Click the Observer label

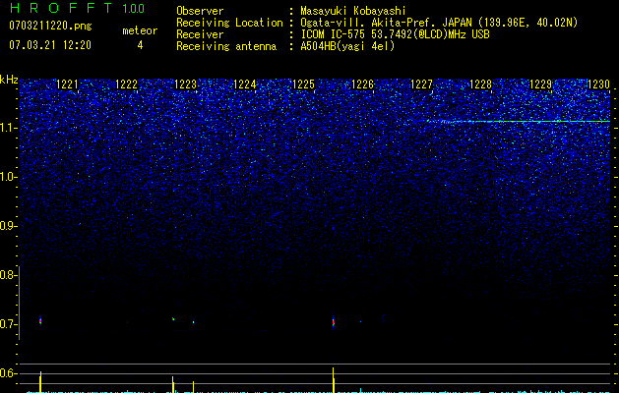tap(200, 11)
